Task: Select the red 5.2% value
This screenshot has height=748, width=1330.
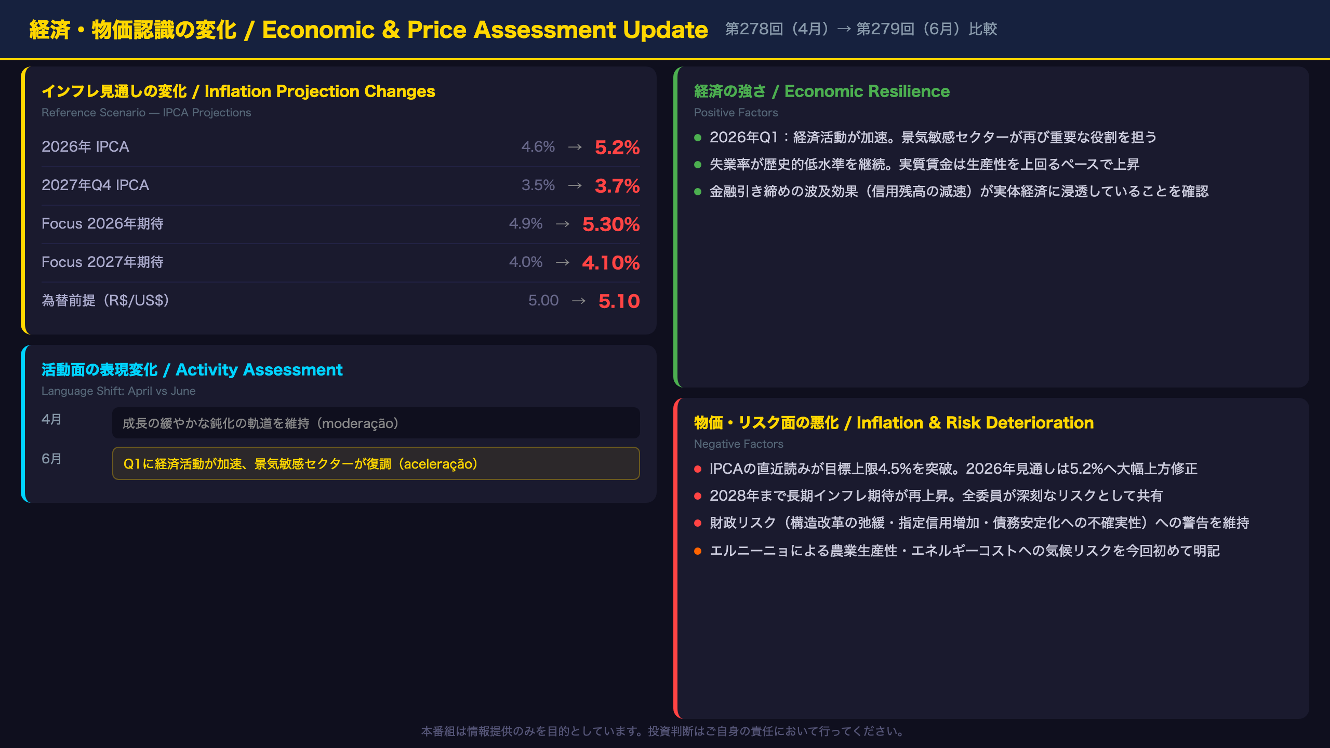Action: tap(617, 147)
